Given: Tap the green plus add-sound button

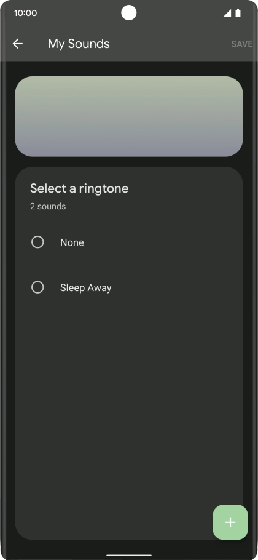Looking at the screenshot, I should [230, 522].
